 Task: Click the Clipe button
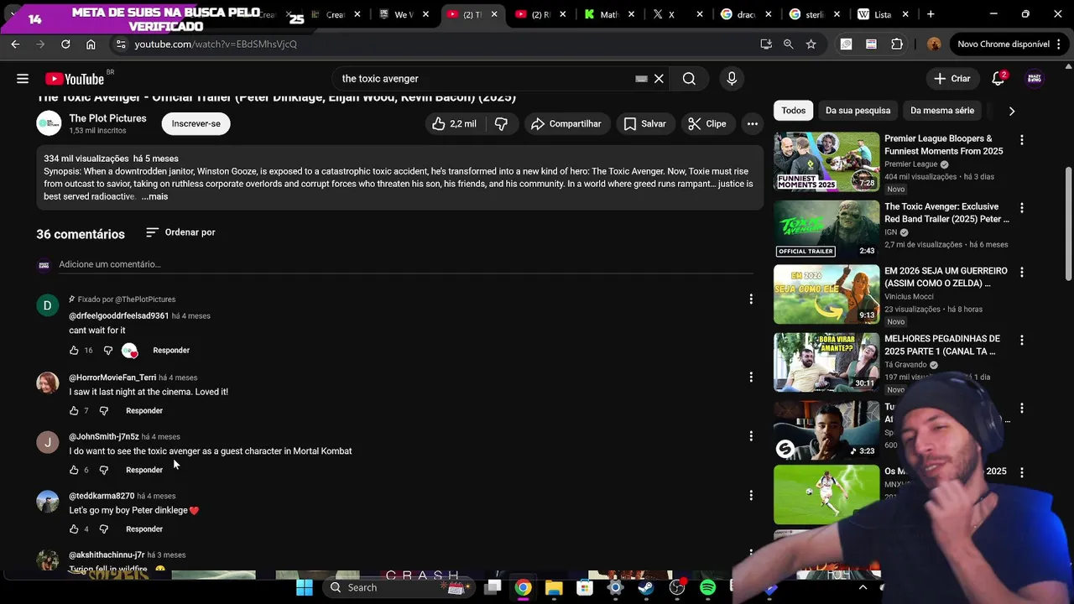707,124
